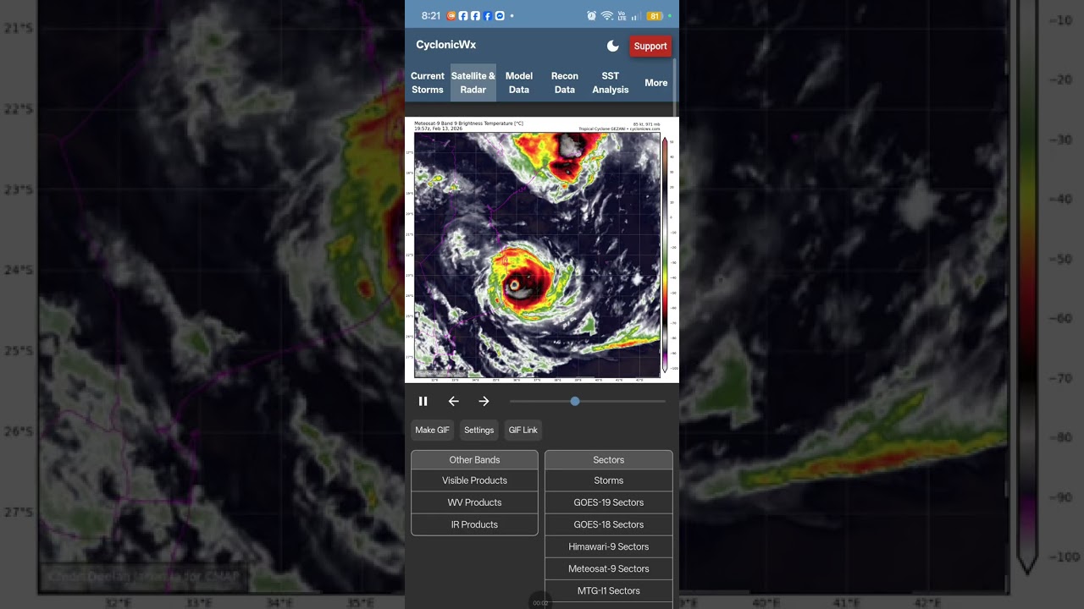This screenshot has width=1084, height=609.
Task: Choose Himawari-9 Sectors
Action: pos(609,546)
